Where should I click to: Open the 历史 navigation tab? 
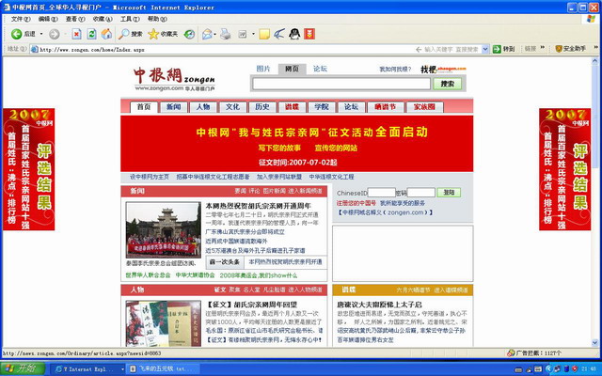(x=262, y=107)
